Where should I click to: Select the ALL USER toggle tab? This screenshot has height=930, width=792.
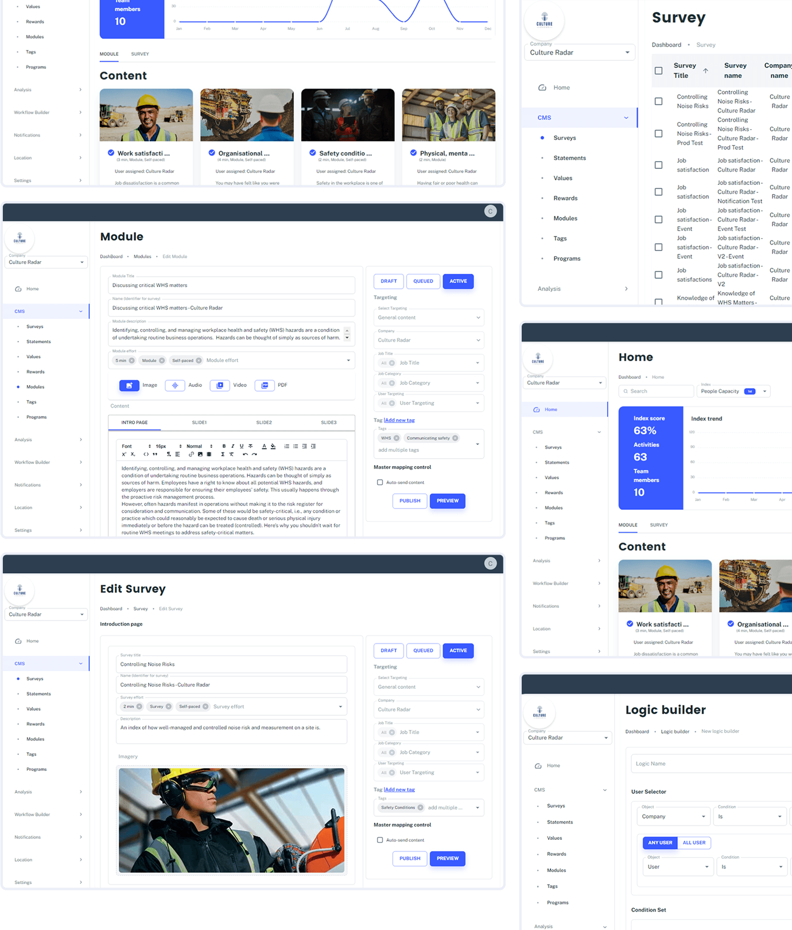pos(694,843)
